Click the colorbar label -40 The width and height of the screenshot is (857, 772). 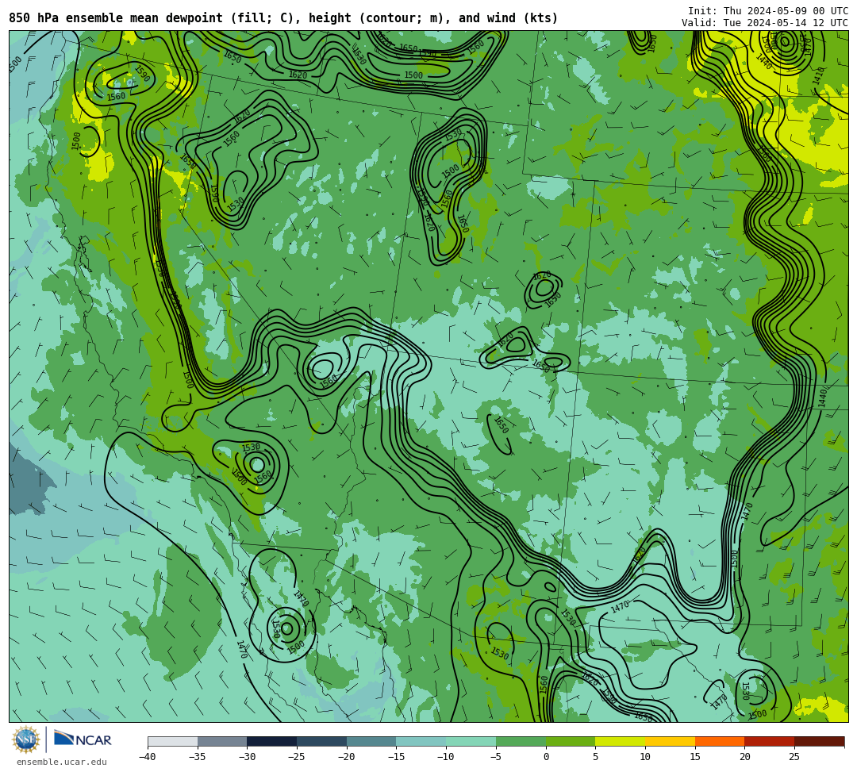tap(147, 757)
